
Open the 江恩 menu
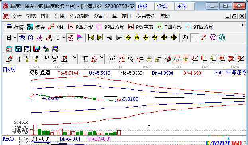(x=60, y=16)
